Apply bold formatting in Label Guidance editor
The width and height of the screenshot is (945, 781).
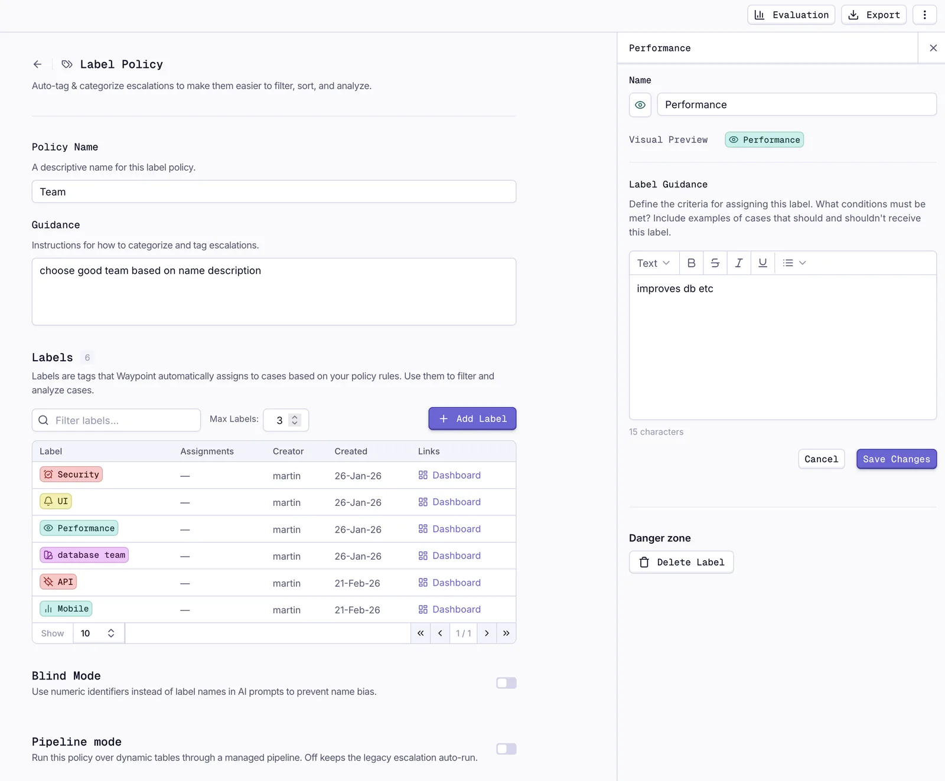[x=691, y=263]
